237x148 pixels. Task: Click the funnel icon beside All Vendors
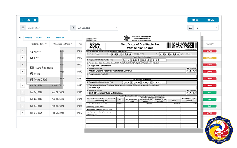[x=73, y=28]
